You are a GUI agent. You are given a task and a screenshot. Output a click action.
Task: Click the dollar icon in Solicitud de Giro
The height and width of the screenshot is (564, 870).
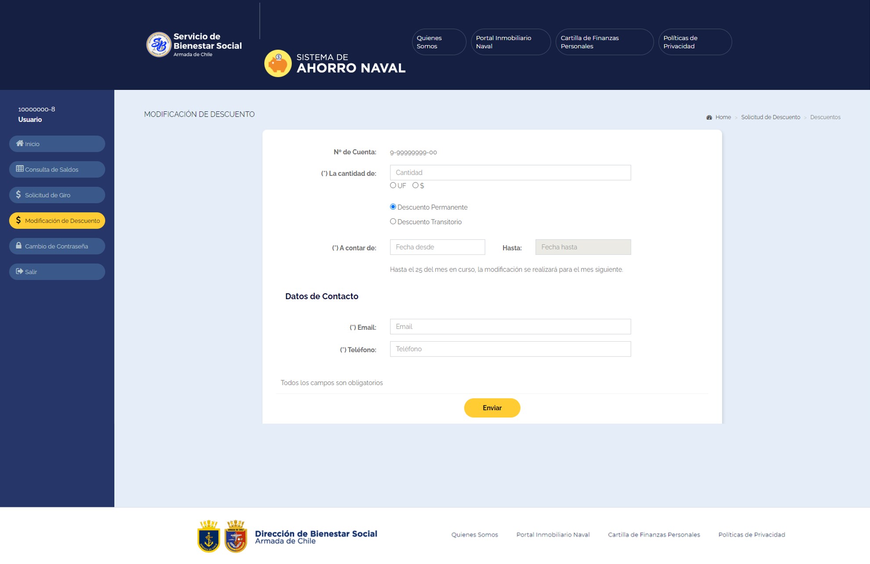pos(18,194)
